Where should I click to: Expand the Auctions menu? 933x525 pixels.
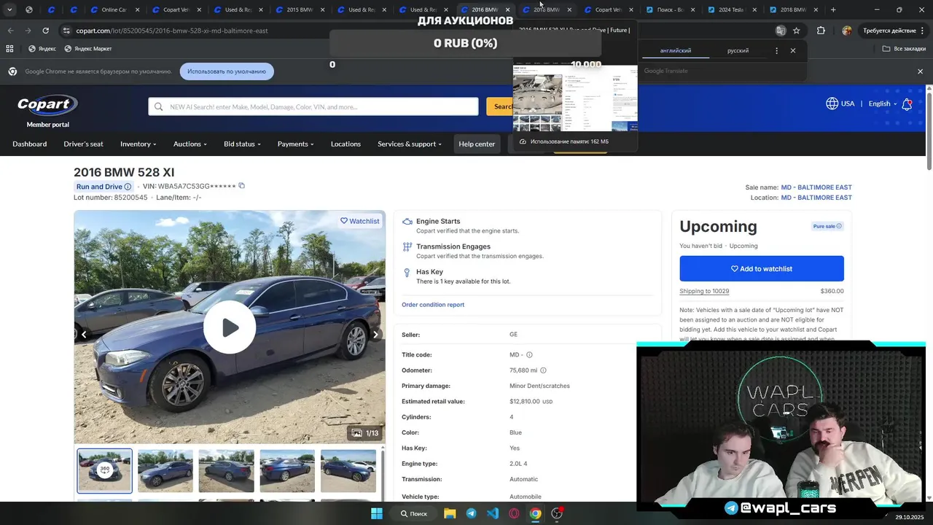pyautogui.click(x=190, y=144)
